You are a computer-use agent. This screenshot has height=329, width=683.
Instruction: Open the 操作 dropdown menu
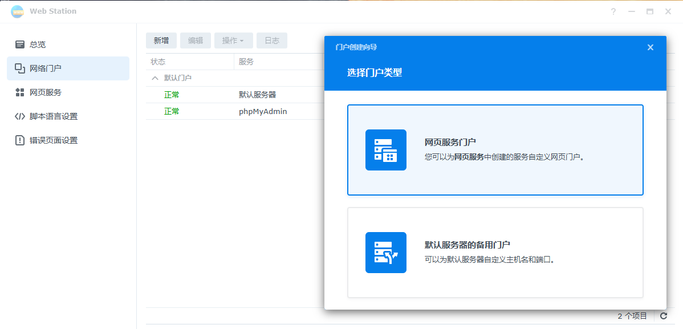pos(234,40)
